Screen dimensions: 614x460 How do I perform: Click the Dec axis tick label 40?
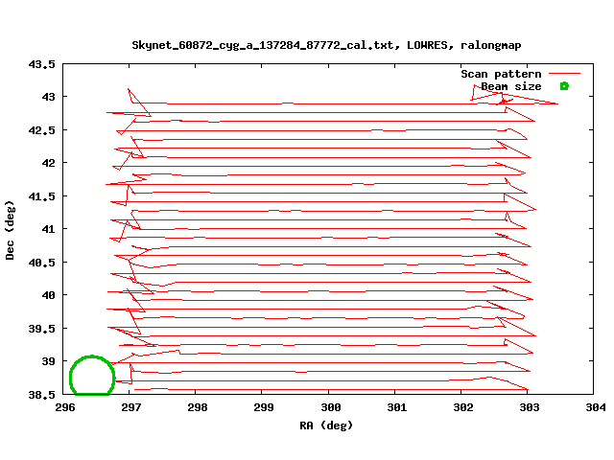pos(49,295)
